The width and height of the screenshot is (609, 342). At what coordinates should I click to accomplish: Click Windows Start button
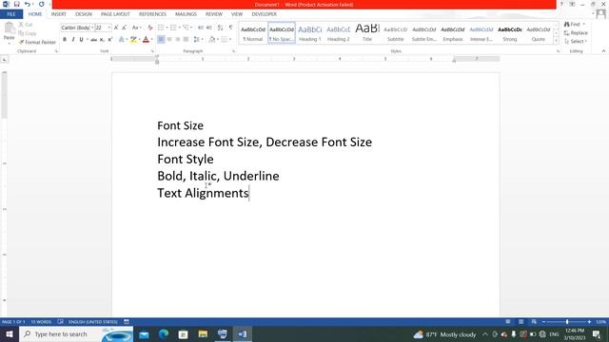9,334
